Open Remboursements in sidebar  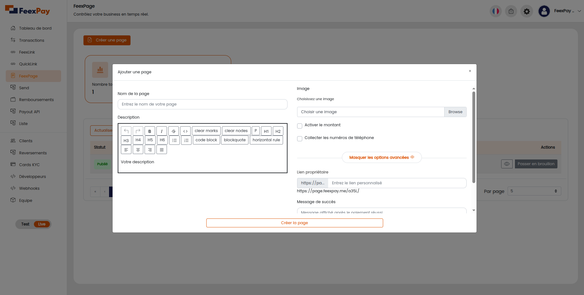[33, 100]
